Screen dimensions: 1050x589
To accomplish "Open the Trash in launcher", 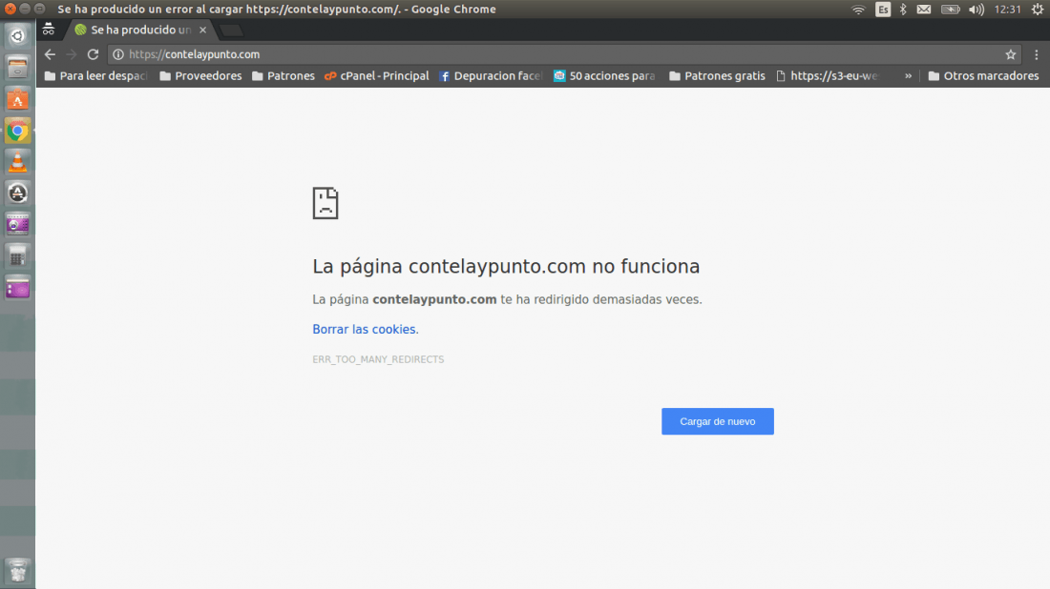I will (17, 572).
